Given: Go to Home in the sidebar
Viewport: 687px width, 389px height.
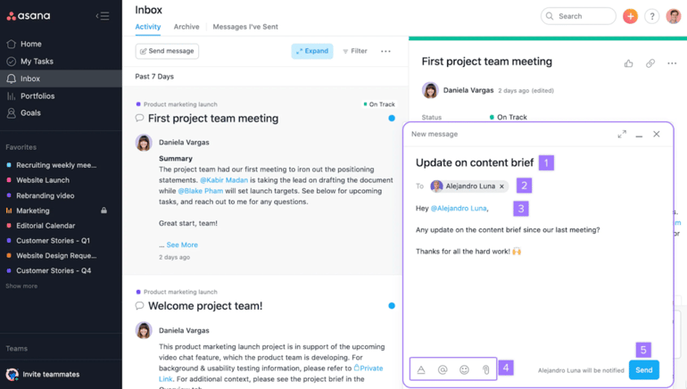Looking at the screenshot, I should [x=30, y=44].
